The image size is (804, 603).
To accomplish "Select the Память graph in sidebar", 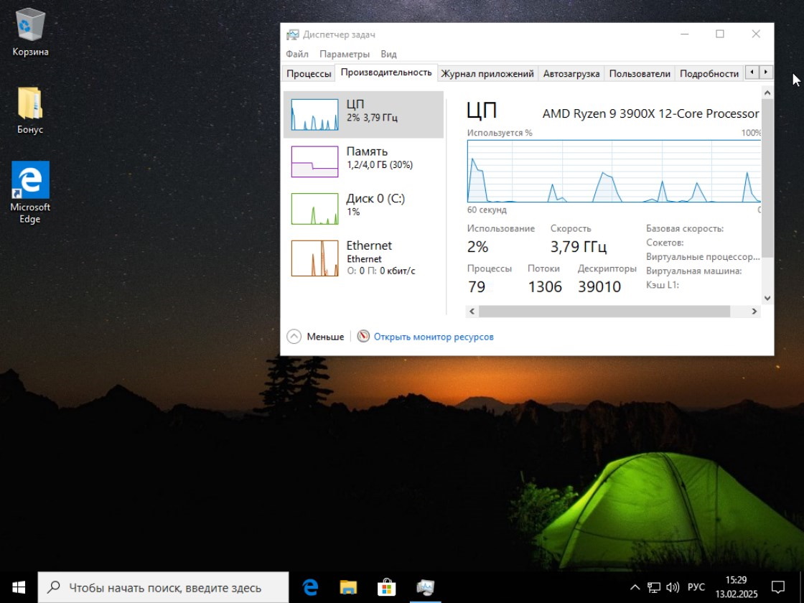I will pyautogui.click(x=315, y=162).
